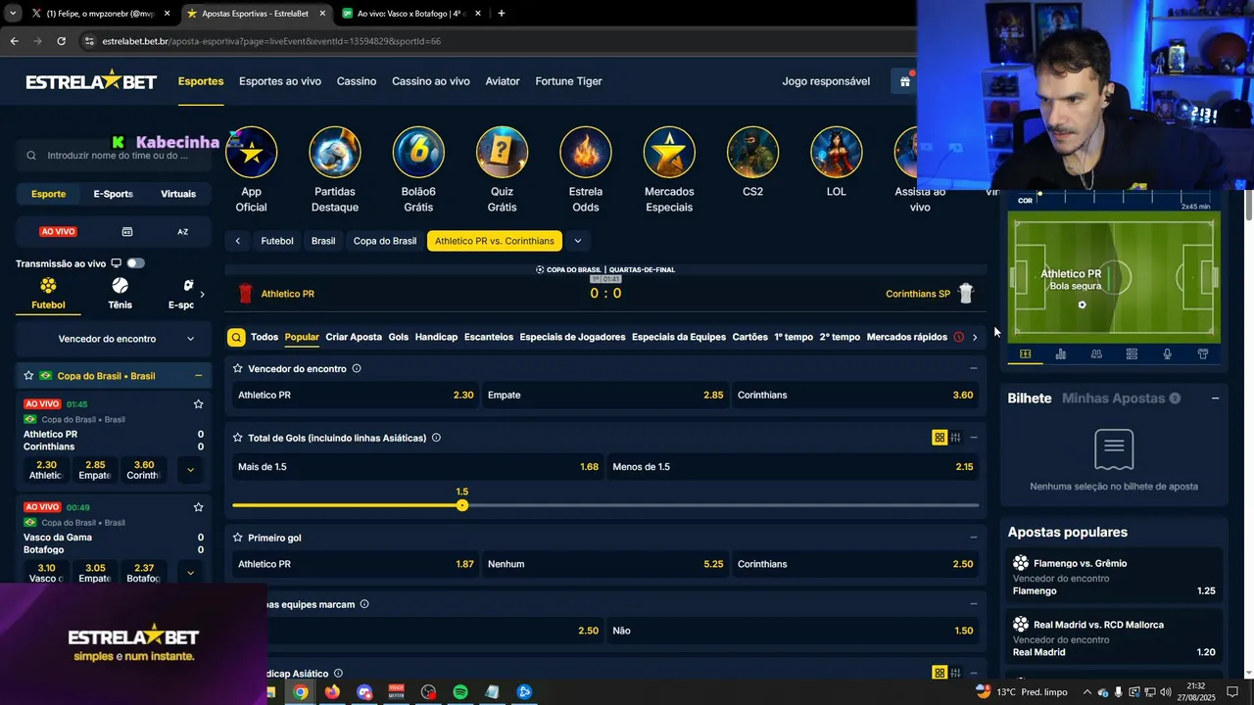Bet on Athletico PR at 2.30

pos(356,395)
